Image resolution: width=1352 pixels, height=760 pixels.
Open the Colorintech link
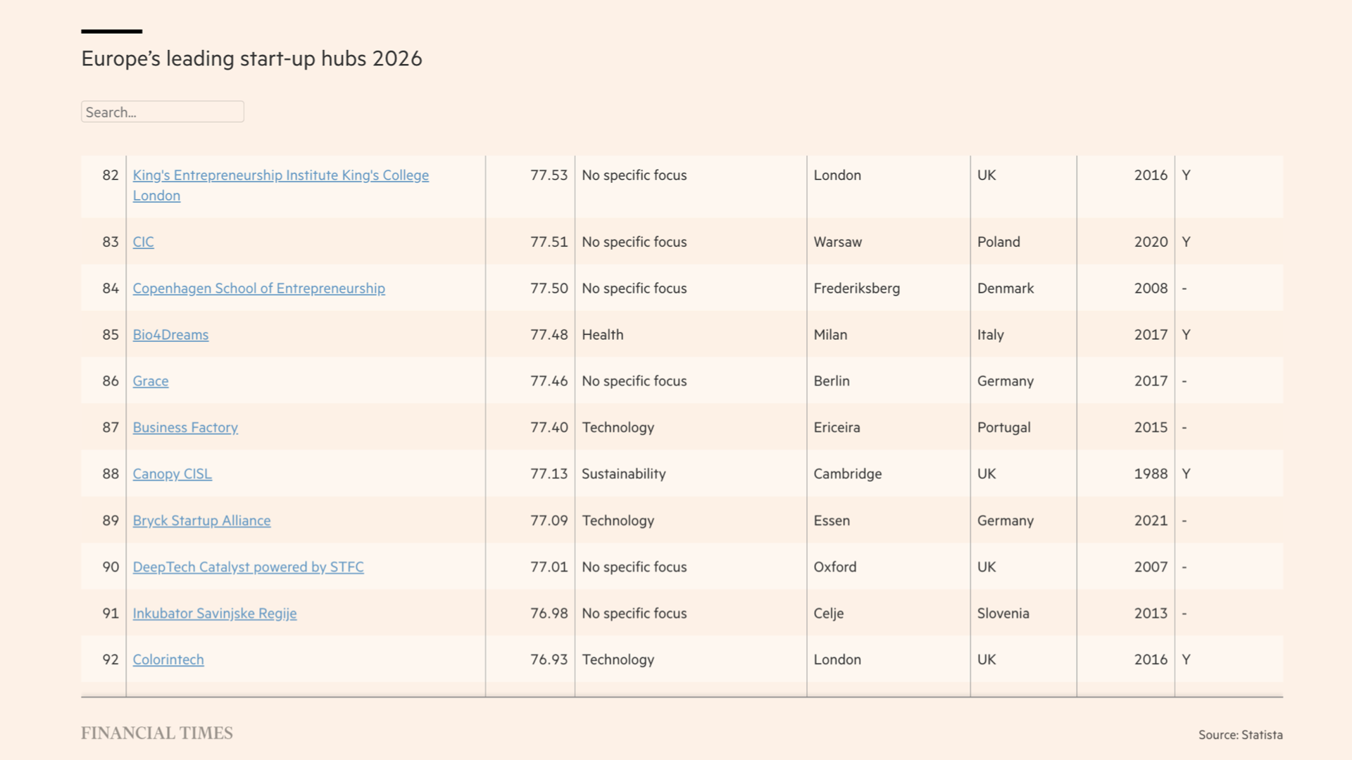click(168, 660)
